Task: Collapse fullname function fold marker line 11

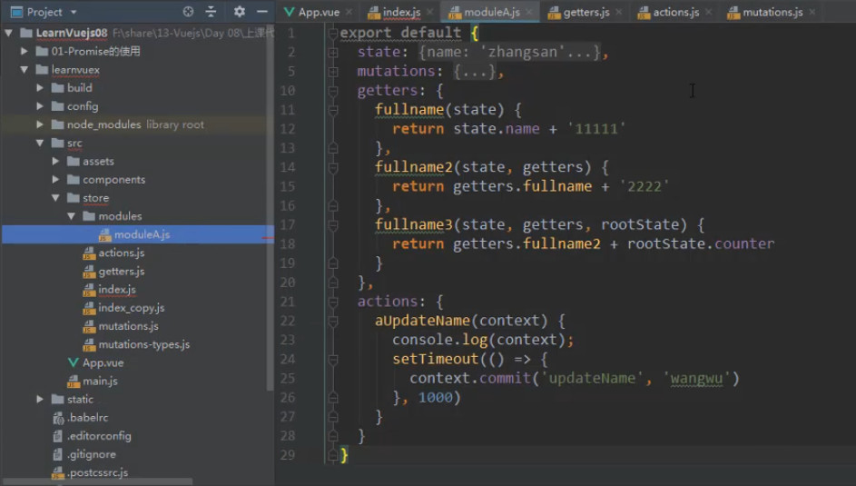Action: coord(333,110)
